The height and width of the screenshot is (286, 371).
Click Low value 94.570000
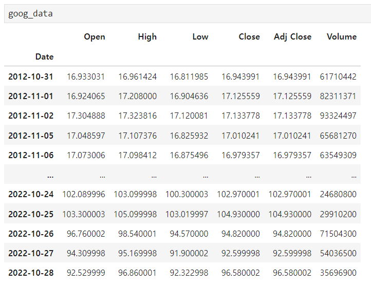[x=189, y=234]
